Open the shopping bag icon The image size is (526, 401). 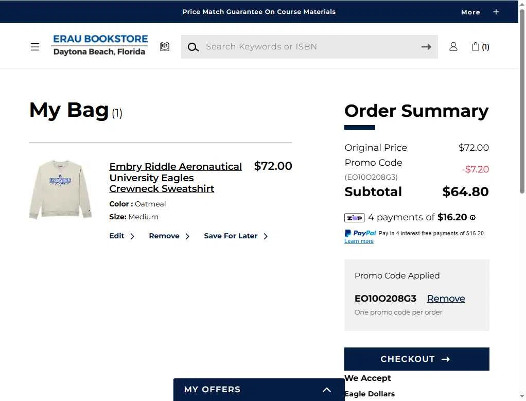pyautogui.click(x=480, y=47)
